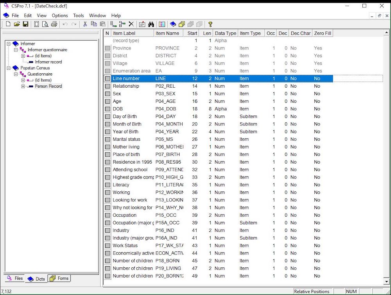Image resolution: width=391 pixels, height=295 pixels.
Task: Switch to the Dicts tab
Action: 36,279
